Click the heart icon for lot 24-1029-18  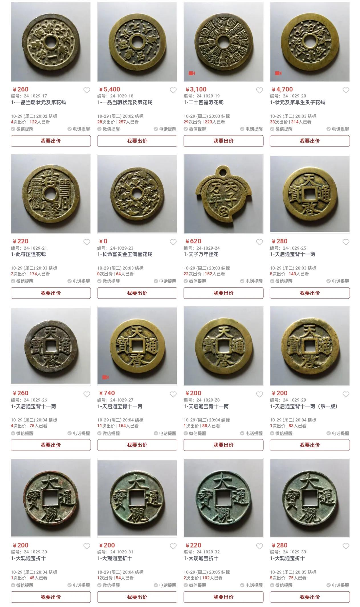(173, 90)
